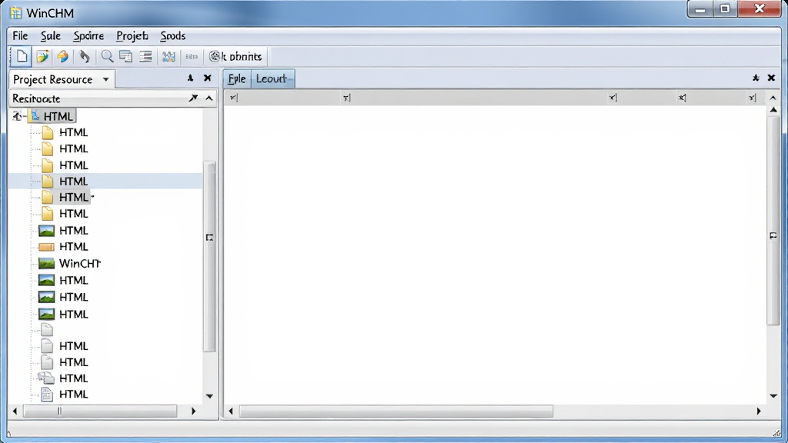Click the overlapping windows toolbar icon
788x443 pixels.
click(x=126, y=56)
